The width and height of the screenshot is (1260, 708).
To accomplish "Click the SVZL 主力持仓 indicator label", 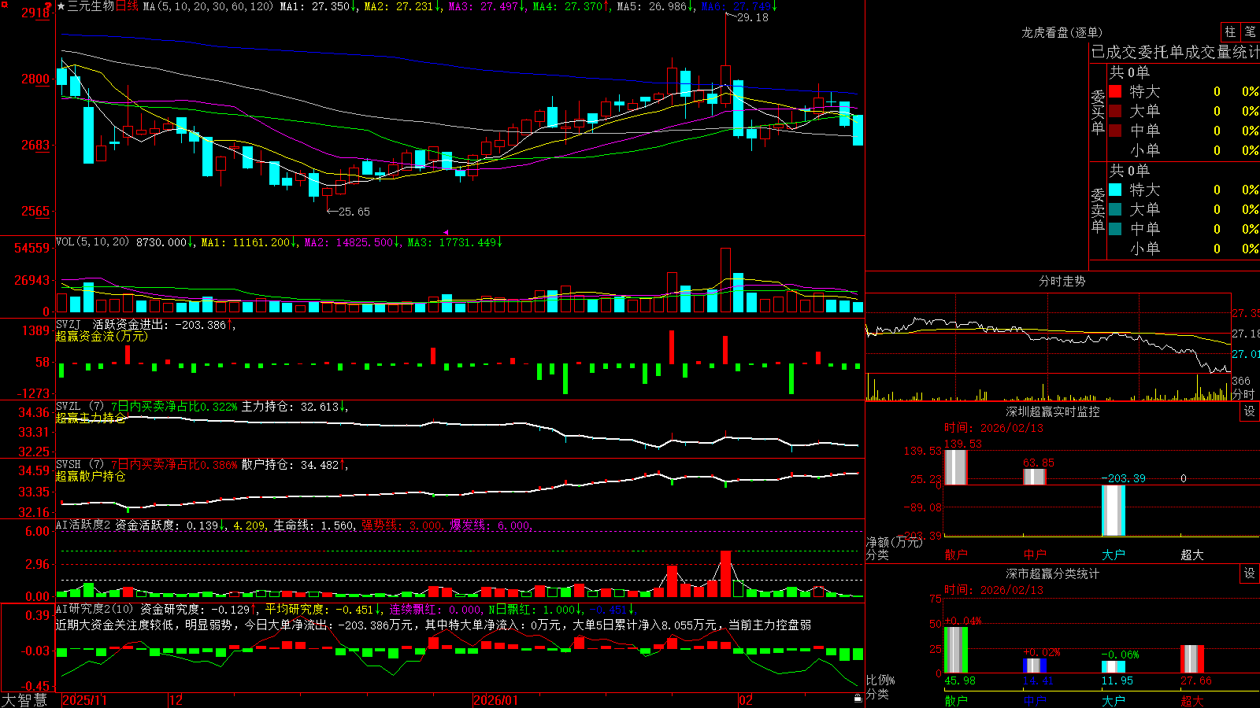I will pyautogui.click(x=80, y=407).
